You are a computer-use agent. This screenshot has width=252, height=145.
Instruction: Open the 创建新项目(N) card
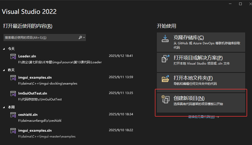[201, 103]
